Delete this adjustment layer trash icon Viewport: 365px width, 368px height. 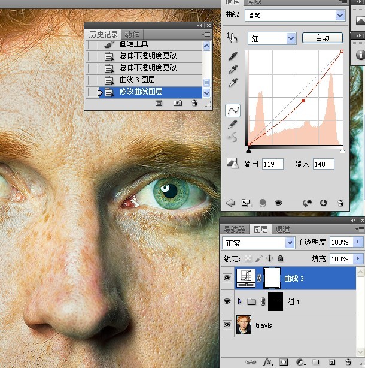coord(340,203)
